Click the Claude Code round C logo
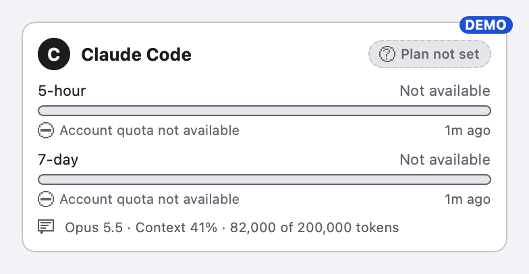 54,54
